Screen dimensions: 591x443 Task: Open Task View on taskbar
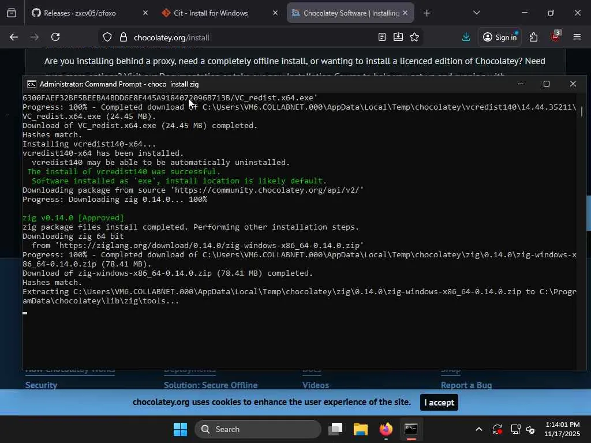335,429
